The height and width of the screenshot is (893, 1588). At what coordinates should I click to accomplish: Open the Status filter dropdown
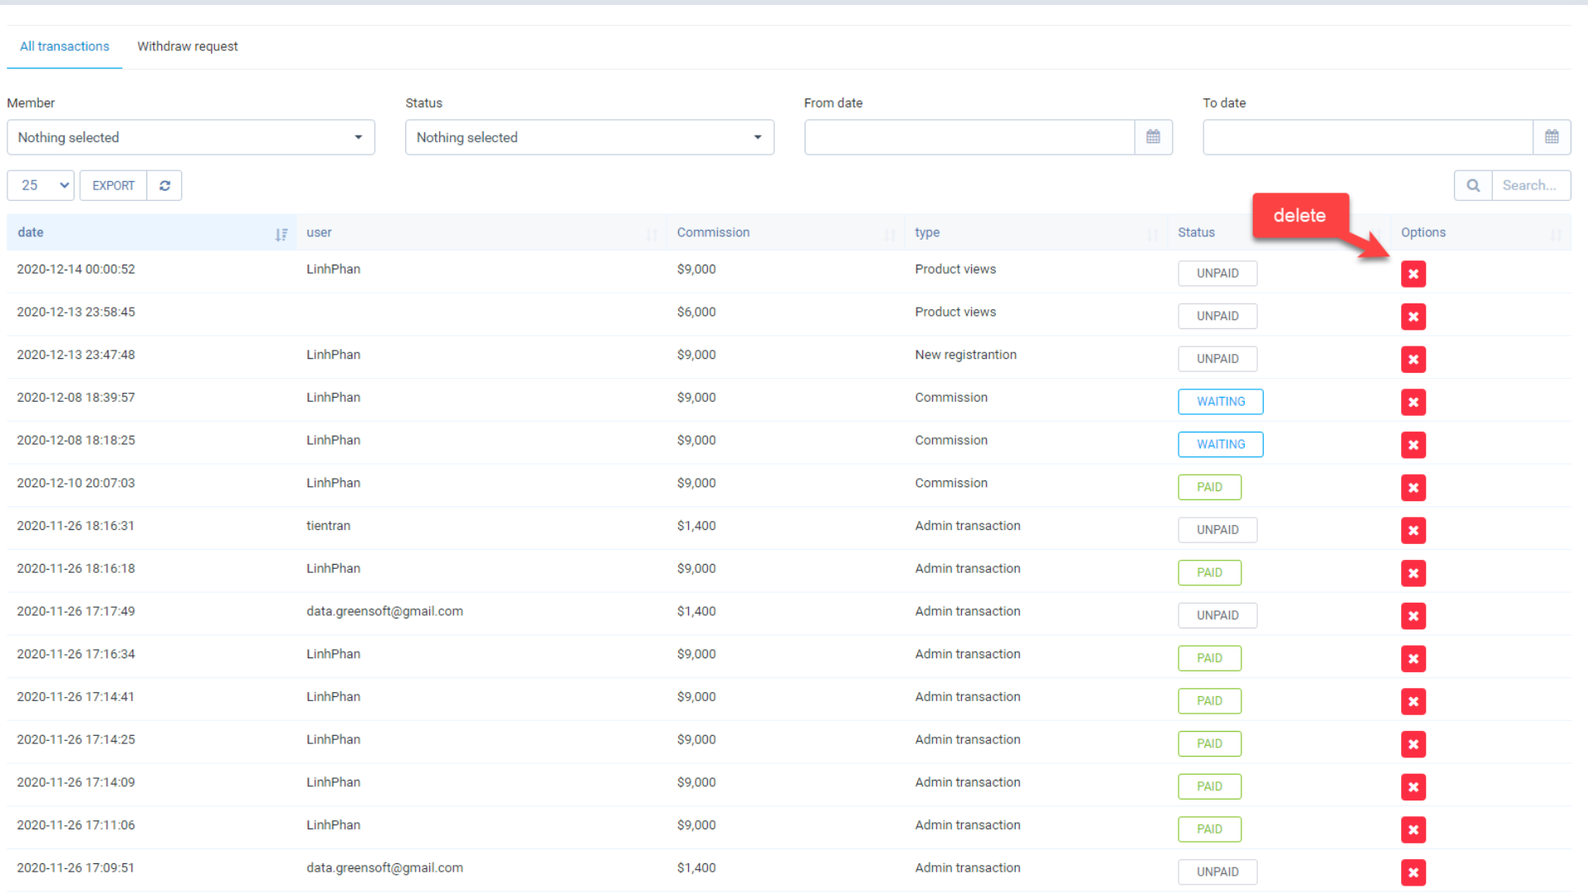(x=589, y=137)
